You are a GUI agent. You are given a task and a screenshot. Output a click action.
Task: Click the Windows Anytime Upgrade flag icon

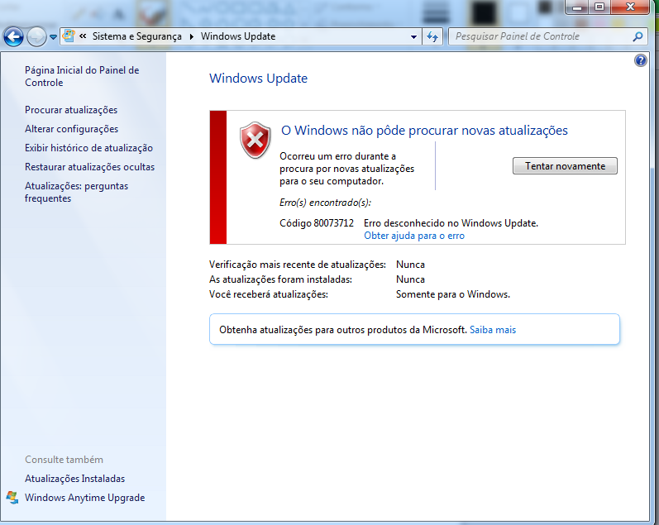[x=12, y=498]
